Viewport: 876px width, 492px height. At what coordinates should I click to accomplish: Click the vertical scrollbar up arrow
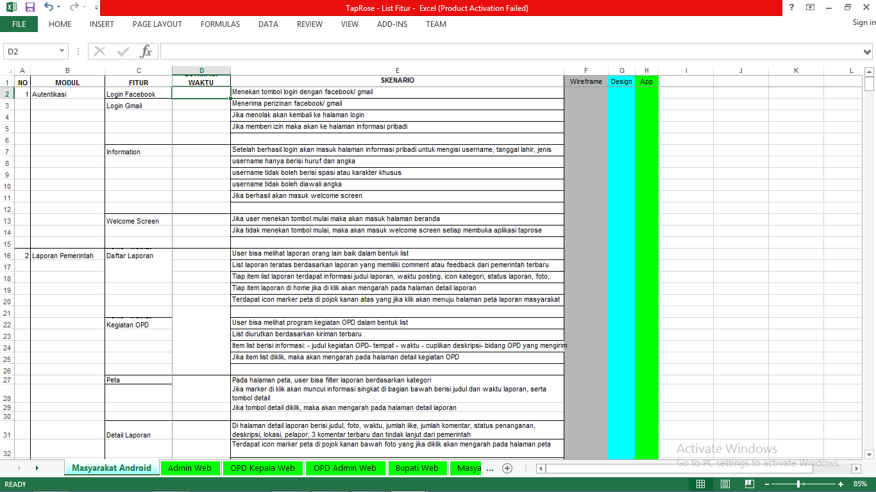pyautogui.click(x=869, y=71)
